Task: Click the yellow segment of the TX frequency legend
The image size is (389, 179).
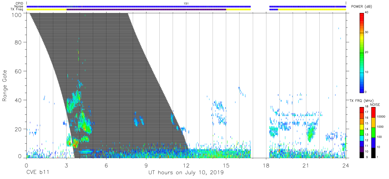Action: (x=361, y=127)
